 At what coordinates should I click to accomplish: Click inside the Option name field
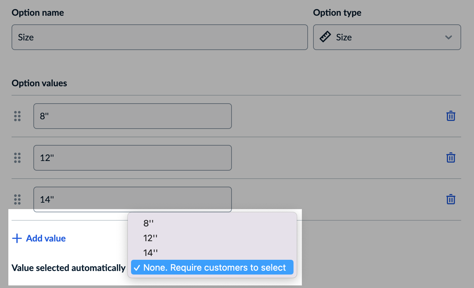(x=159, y=37)
